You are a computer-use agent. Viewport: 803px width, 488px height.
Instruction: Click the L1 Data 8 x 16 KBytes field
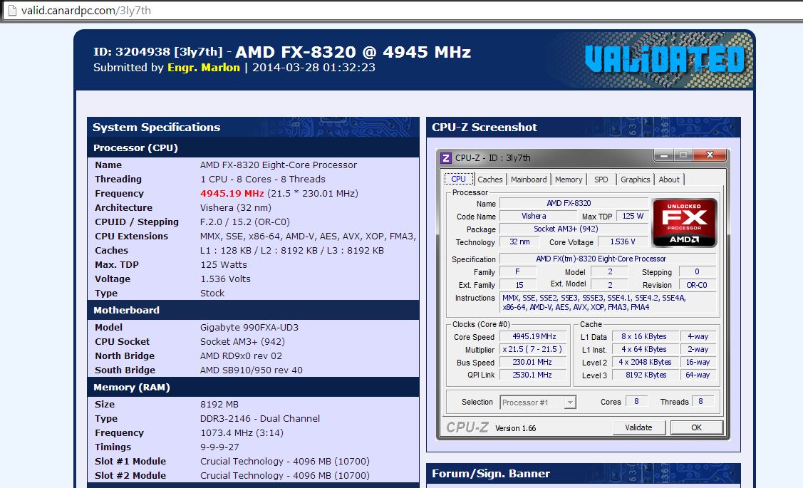tap(644, 336)
